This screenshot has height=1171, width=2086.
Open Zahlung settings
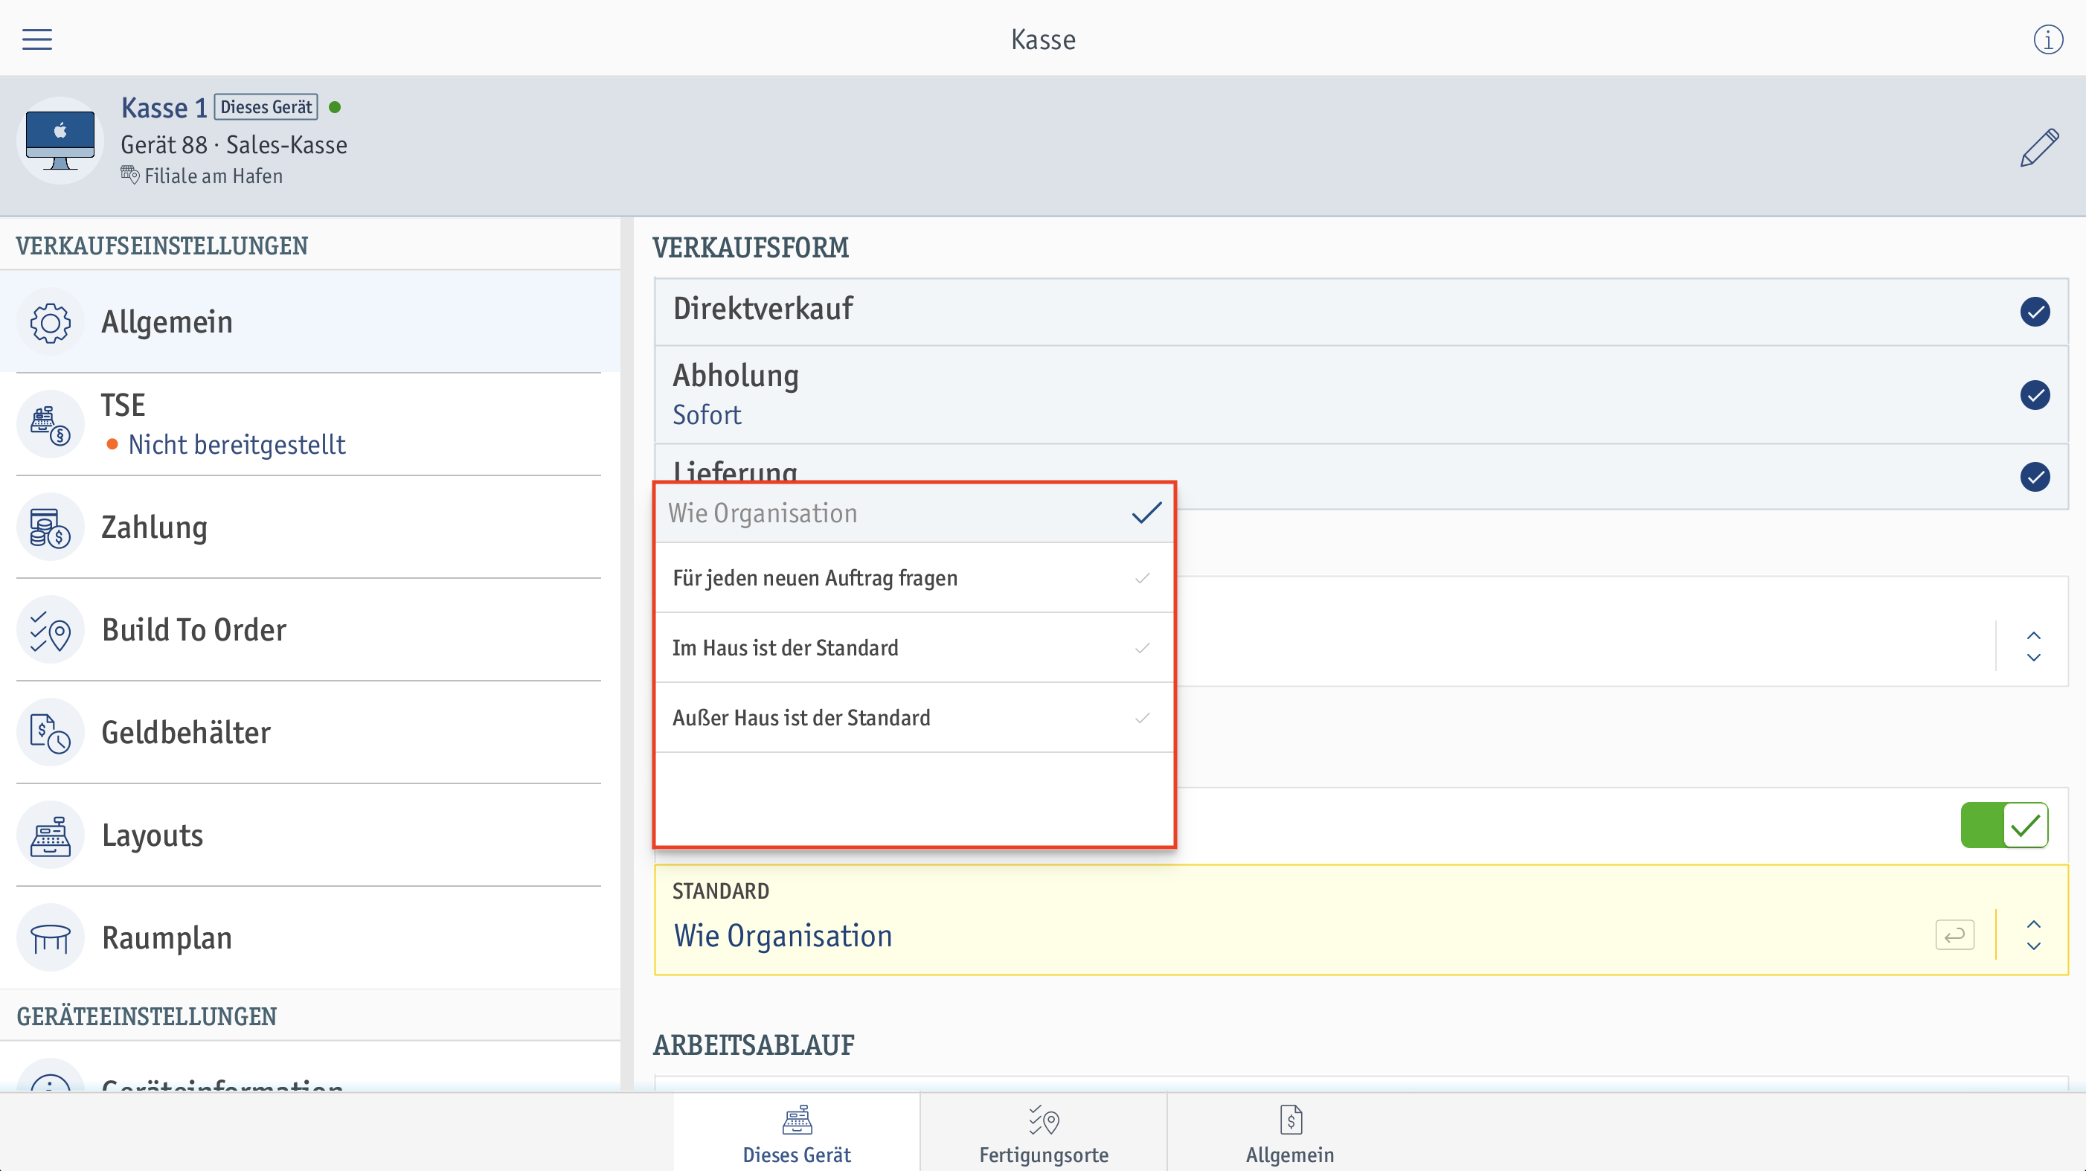point(310,527)
